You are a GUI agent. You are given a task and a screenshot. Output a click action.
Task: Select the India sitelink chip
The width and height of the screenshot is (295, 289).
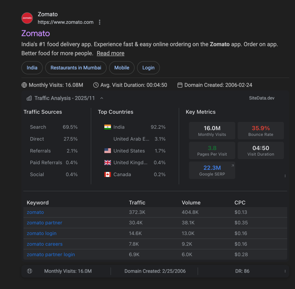pyautogui.click(x=32, y=68)
